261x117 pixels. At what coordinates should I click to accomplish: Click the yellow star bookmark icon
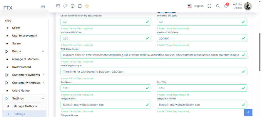tap(87, 6)
